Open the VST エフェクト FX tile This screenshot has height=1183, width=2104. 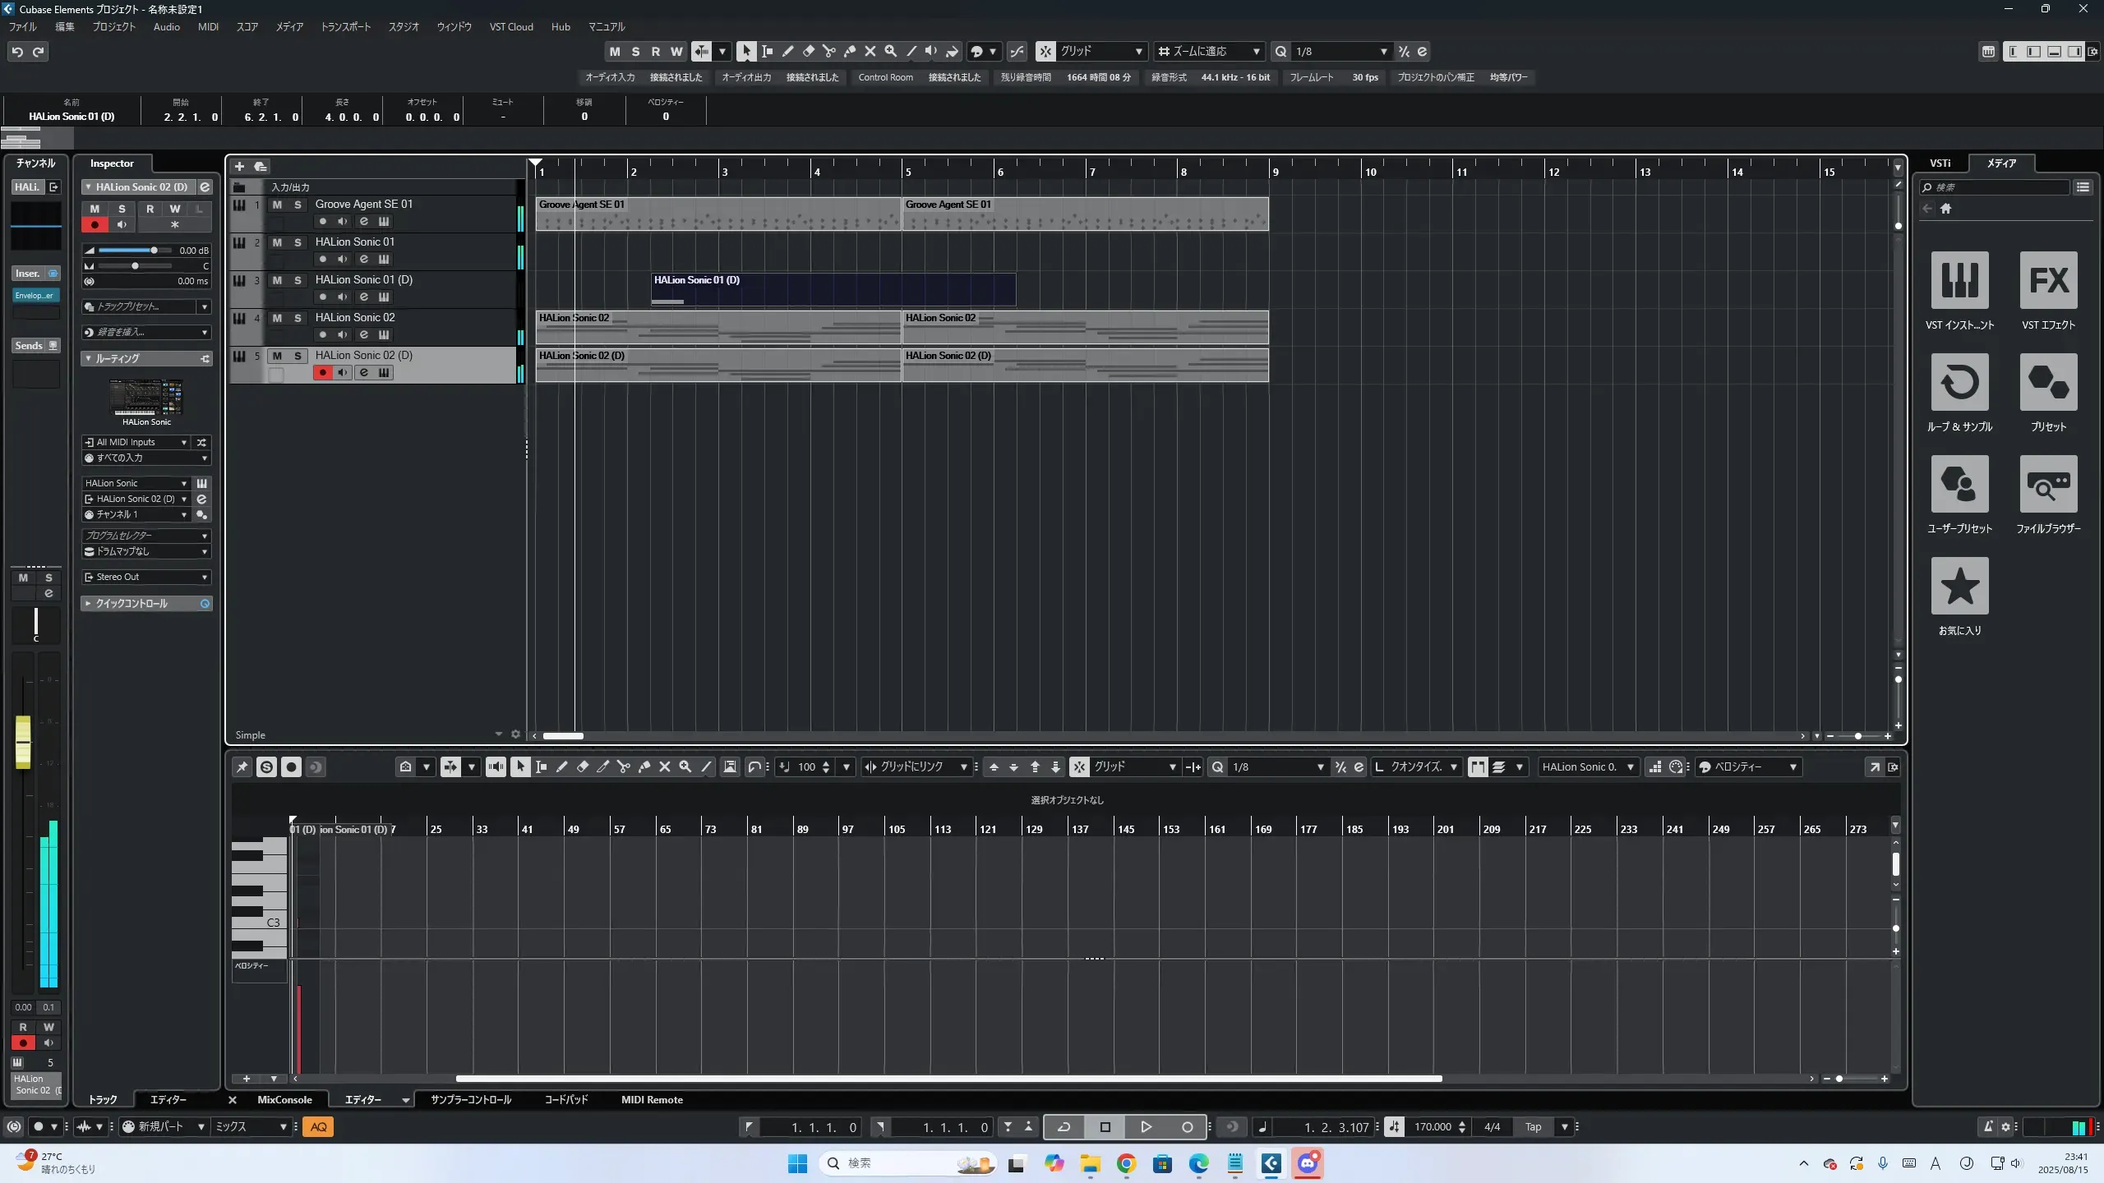[2048, 281]
